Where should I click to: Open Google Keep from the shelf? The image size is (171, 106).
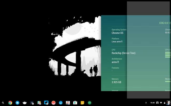tap(82, 103)
